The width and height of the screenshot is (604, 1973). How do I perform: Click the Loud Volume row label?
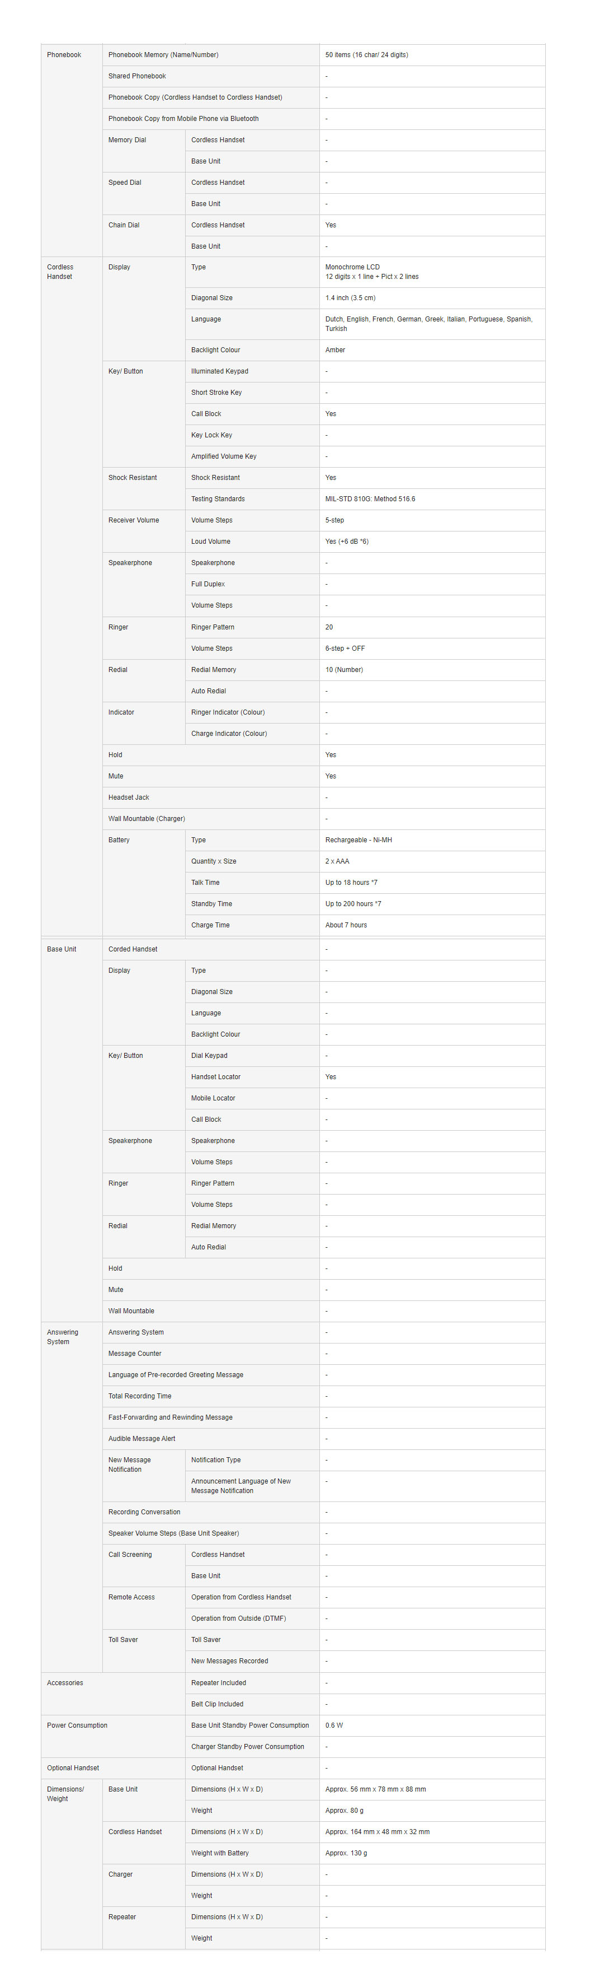(x=210, y=542)
